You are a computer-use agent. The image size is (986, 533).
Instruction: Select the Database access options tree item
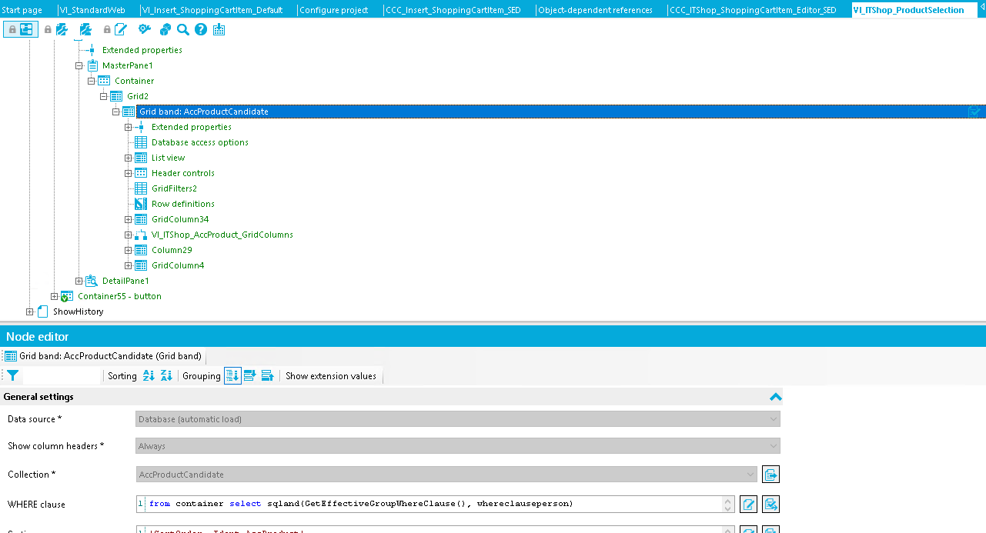[199, 142]
